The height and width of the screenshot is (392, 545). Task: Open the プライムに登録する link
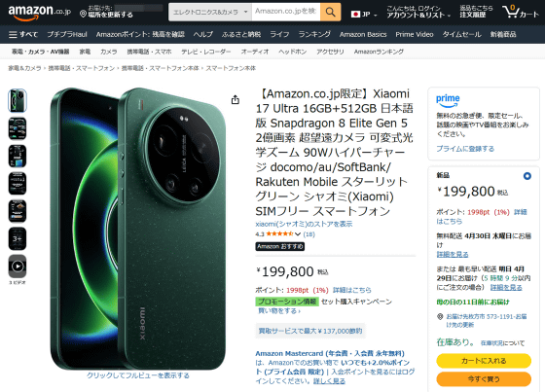(x=465, y=149)
